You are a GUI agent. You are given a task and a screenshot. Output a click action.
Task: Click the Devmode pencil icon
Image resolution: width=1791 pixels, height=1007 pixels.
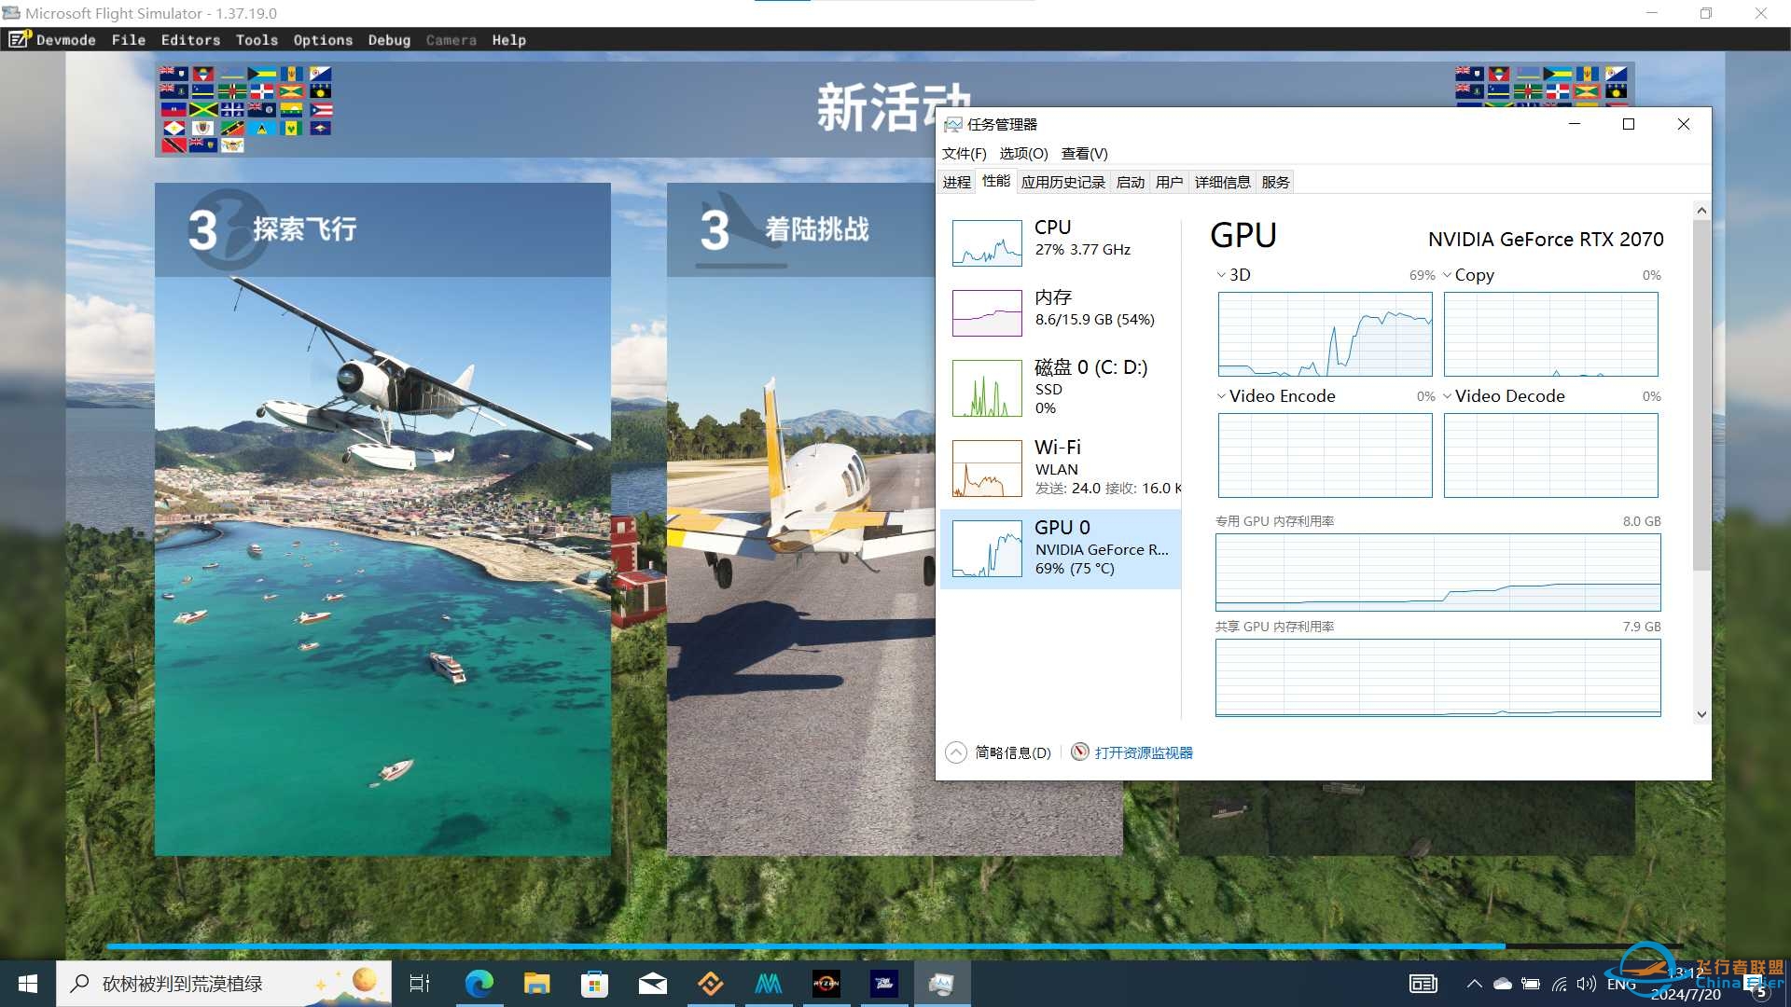[20, 39]
